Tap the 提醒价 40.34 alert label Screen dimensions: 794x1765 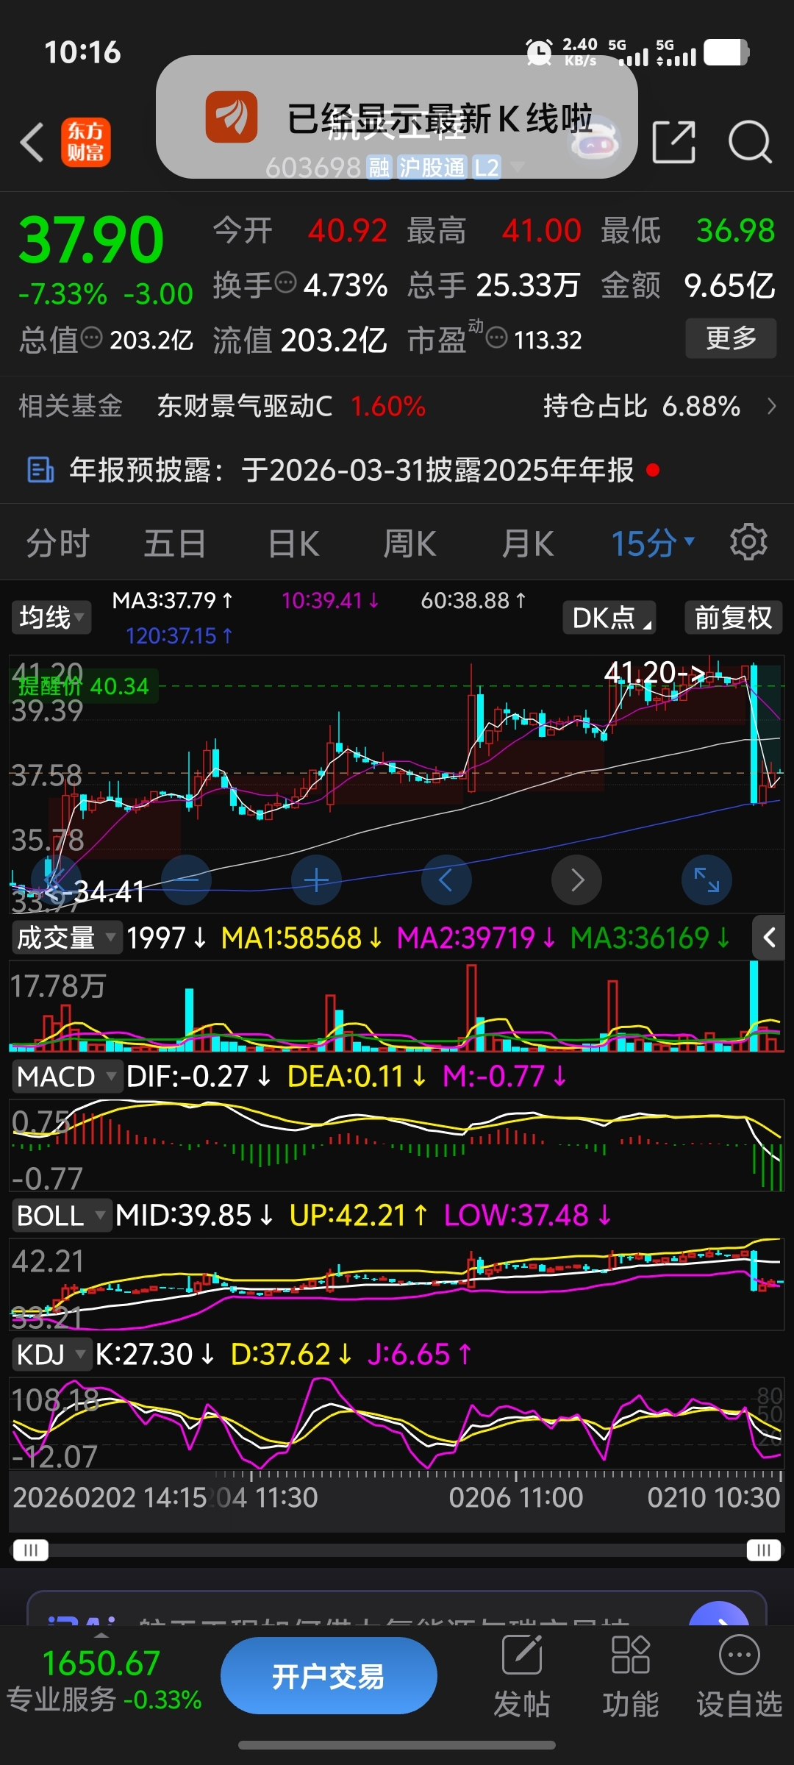pos(83,686)
